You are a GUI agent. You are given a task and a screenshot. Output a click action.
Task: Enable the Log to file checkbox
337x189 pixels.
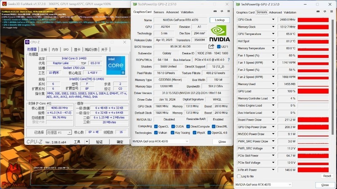point(238,176)
